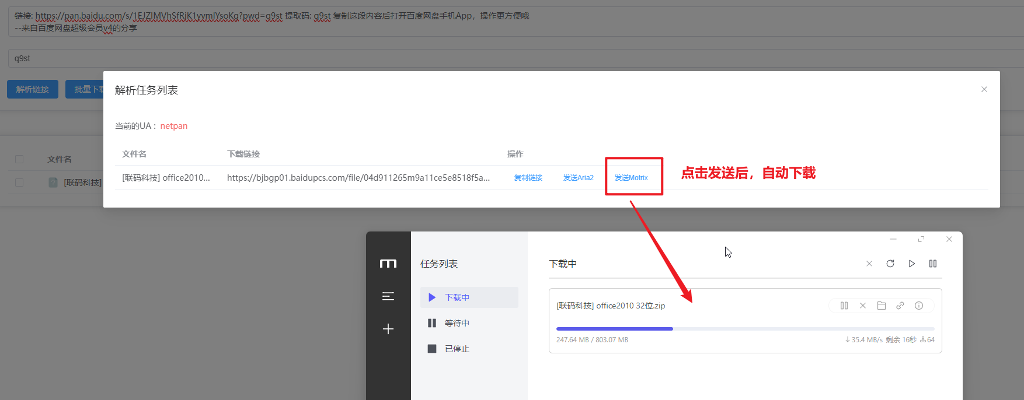Click the 复制链接 link in task row
The image size is (1024, 400).
click(528, 178)
